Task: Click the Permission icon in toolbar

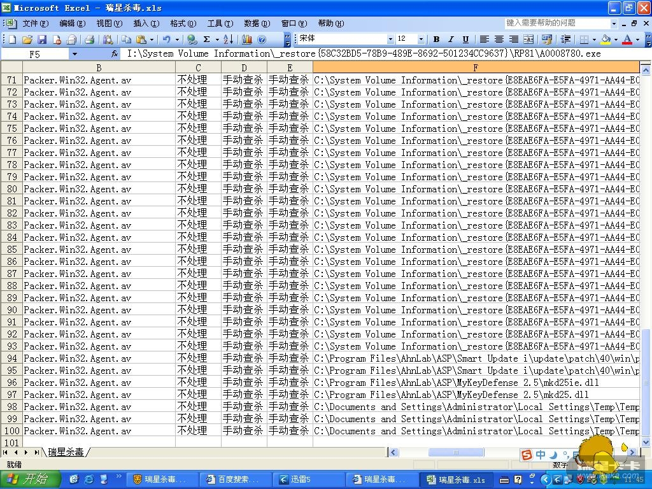Action: (57, 39)
